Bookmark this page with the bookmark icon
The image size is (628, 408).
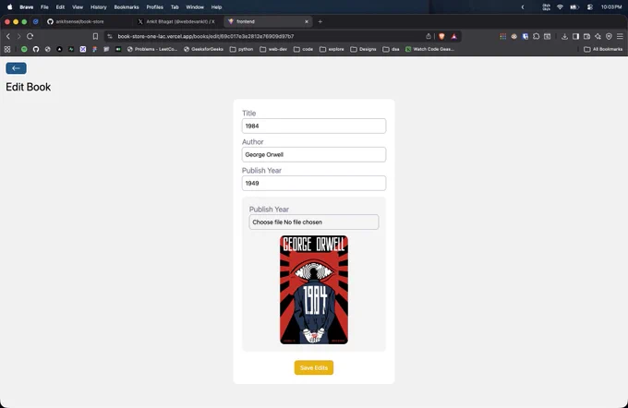click(x=95, y=36)
